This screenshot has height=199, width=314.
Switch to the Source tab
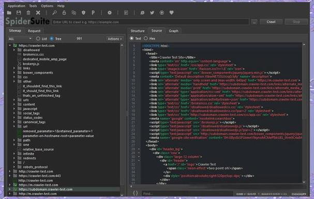(157, 31)
